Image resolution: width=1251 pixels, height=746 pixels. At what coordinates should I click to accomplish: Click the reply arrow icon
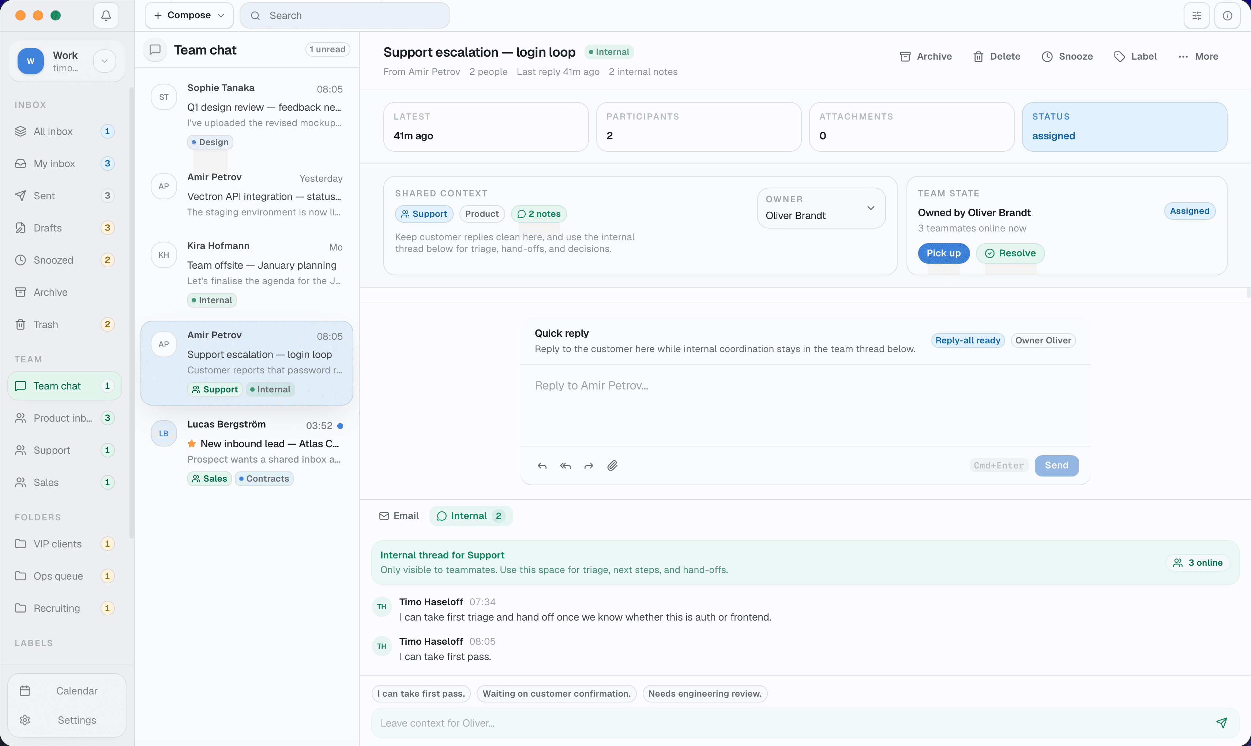pyautogui.click(x=542, y=466)
